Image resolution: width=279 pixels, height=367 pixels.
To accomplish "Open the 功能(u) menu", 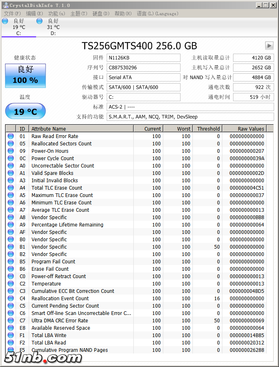I will pyautogui.click(x=57, y=14).
